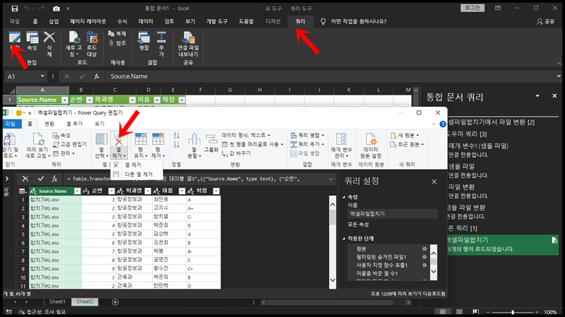Open the 쿼리 병합 dropdown in Power Query
The image size is (565, 317).
307,135
